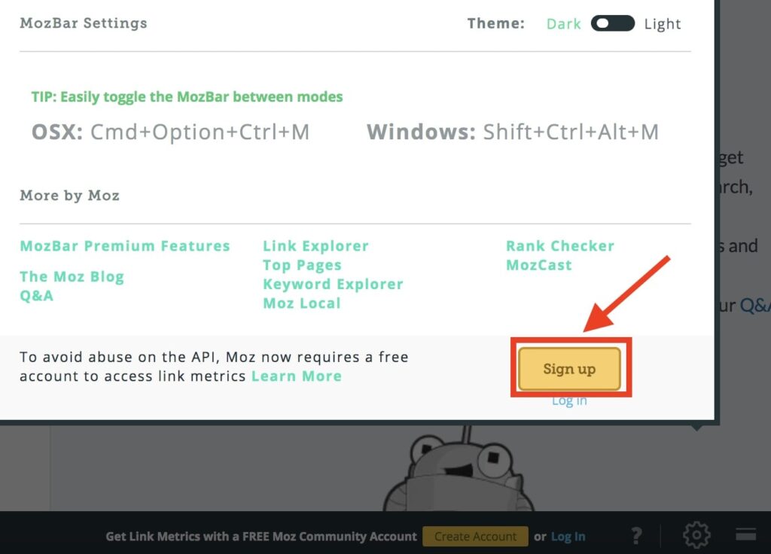Open Q&A link under The Moz Blog
771x554 pixels.
coord(36,295)
